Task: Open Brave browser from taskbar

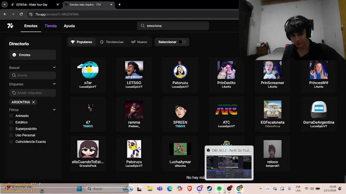Action: pos(189,189)
